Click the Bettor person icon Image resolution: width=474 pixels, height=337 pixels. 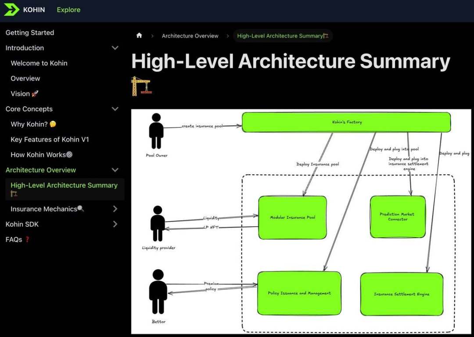point(158,291)
